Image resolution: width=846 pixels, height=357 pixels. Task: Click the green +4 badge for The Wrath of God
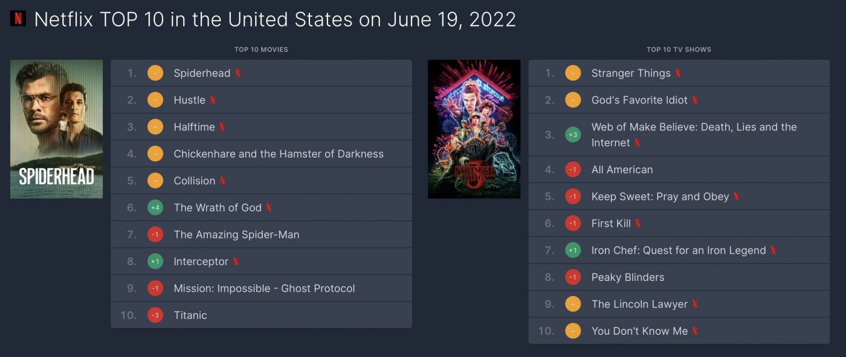click(x=155, y=208)
